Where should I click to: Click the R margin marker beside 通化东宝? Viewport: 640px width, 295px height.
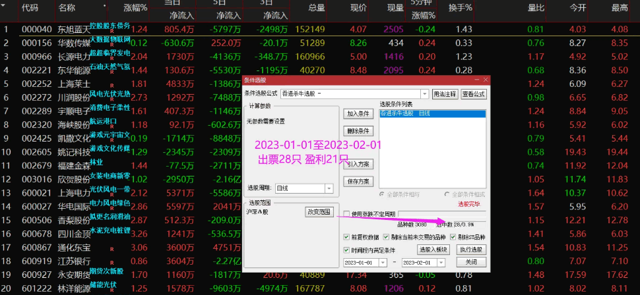coord(112,249)
